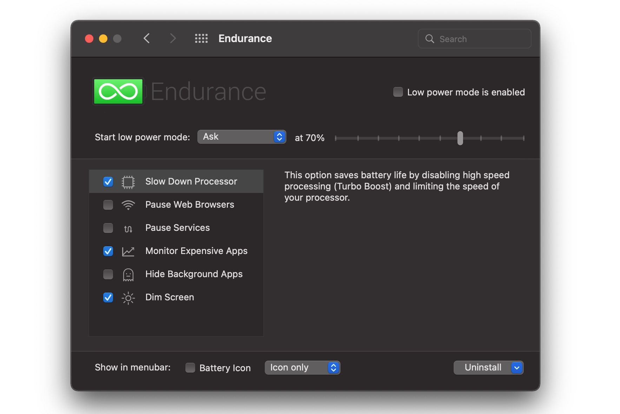The height and width of the screenshot is (414, 620).
Task: Check the Battery Icon checkbox
Action: (x=190, y=367)
